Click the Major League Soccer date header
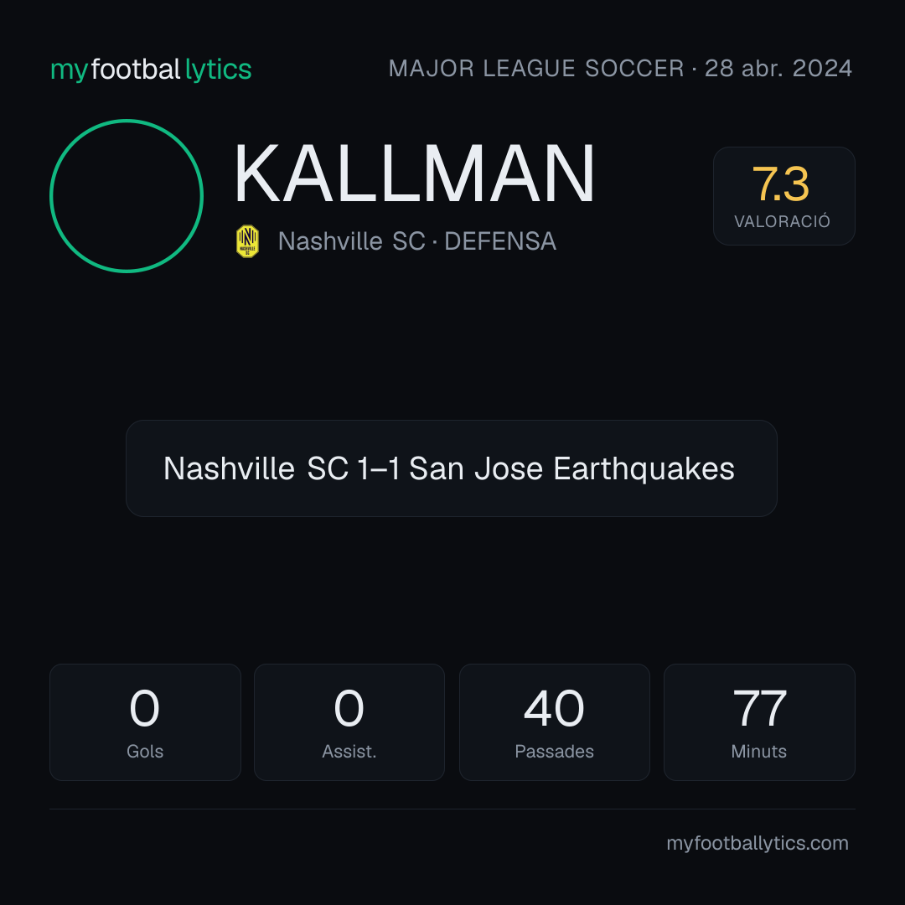 620,69
